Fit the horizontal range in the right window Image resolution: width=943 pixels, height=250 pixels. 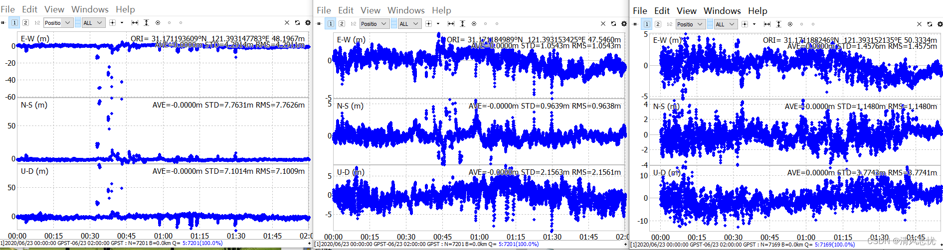pos(767,24)
